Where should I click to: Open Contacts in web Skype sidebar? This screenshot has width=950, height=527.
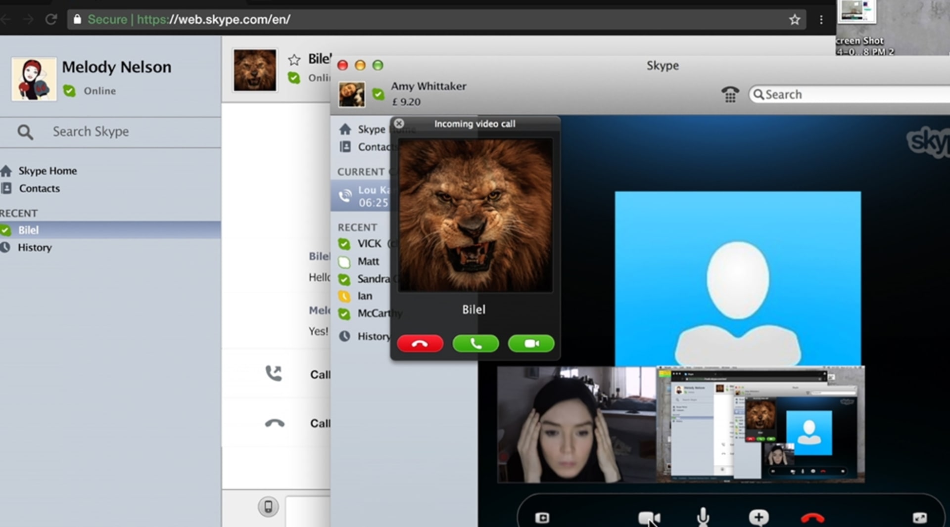(39, 188)
